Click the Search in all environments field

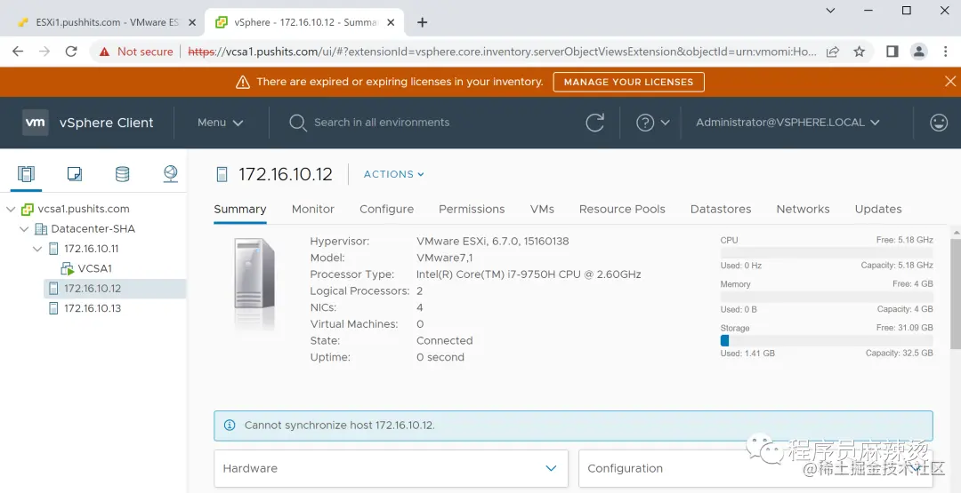382,123
